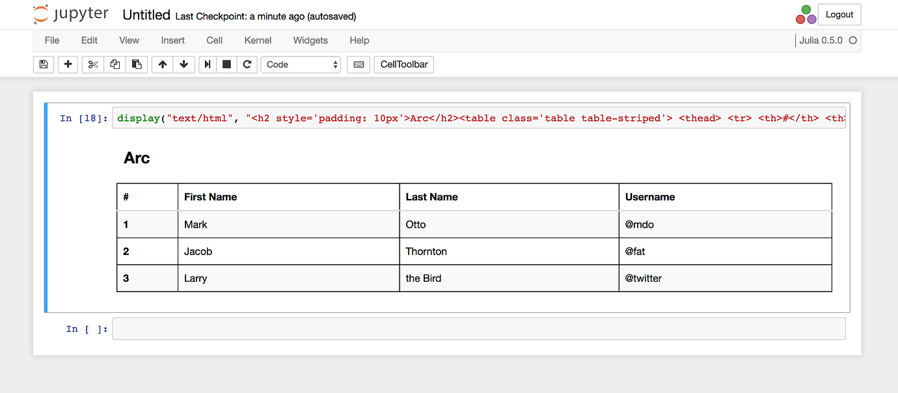Save the notebook using the save icon
The height and width of the screenshot is (393, 898).
point(44,64)
